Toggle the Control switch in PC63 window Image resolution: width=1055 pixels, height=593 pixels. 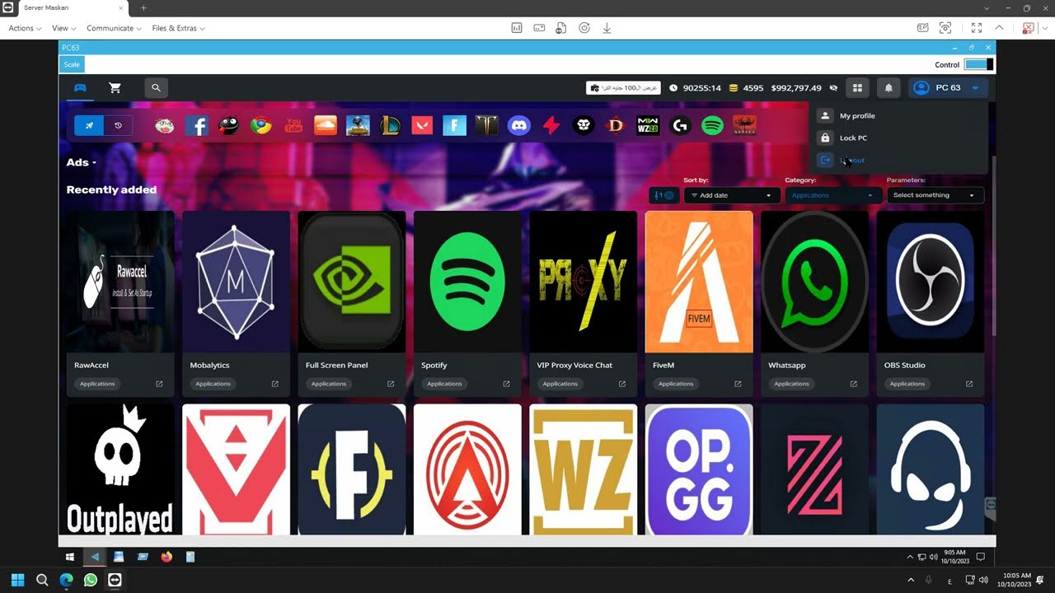(x=978, y=64)
